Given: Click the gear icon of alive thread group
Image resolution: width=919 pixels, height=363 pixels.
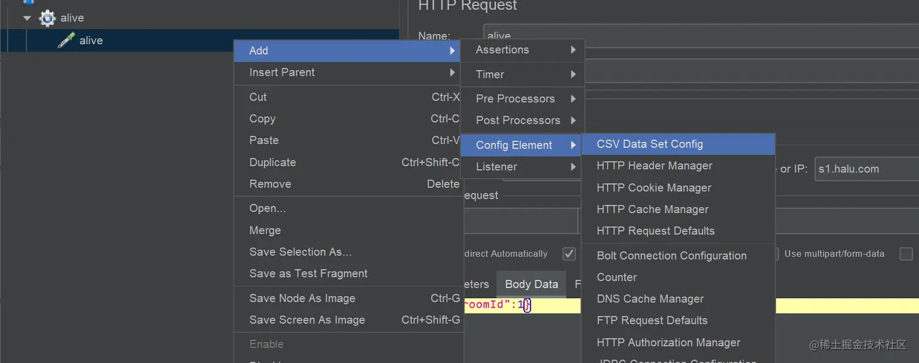Looking at the screenshot, I should click(x=47, y=18).
